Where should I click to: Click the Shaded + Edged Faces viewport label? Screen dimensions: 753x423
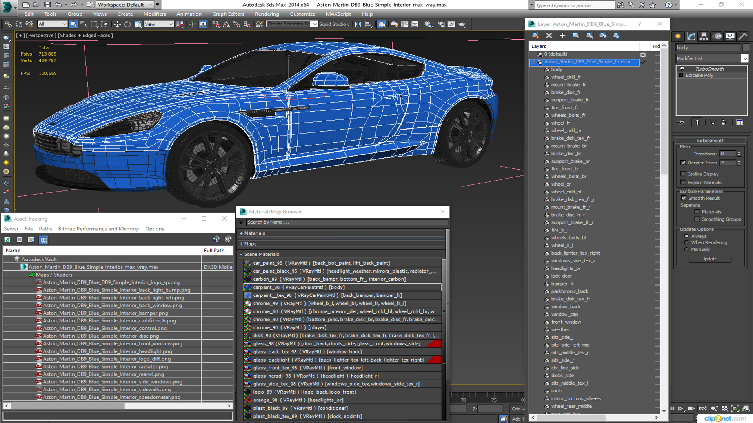pyautogui.click(x=85, y=36)
